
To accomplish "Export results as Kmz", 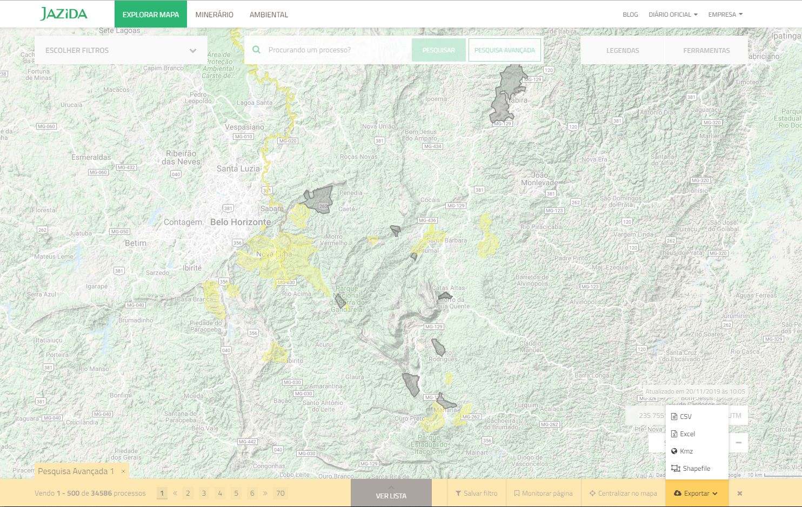I will coord(697,451).
